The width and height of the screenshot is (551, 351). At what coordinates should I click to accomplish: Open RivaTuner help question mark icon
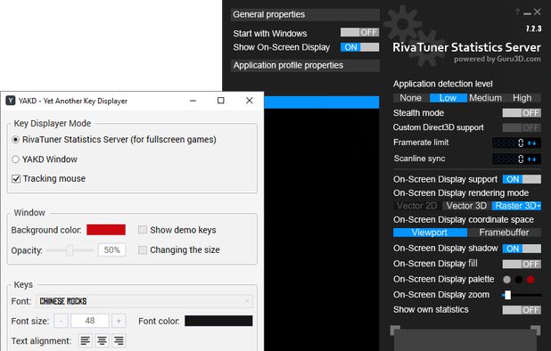click(x=517, y=12)
